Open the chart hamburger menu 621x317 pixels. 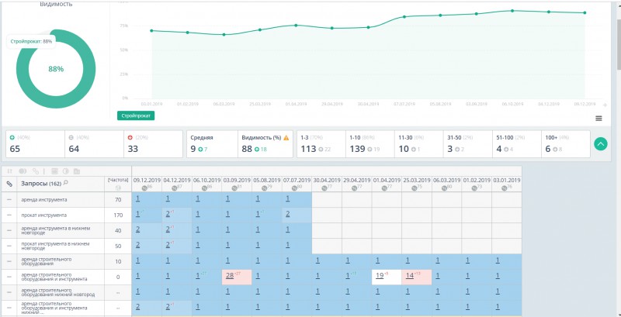[x=598, y=118]
